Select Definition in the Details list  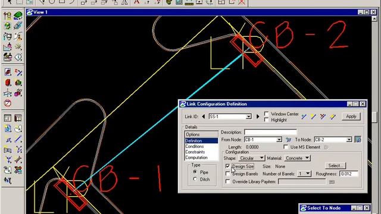click(201, 141)
